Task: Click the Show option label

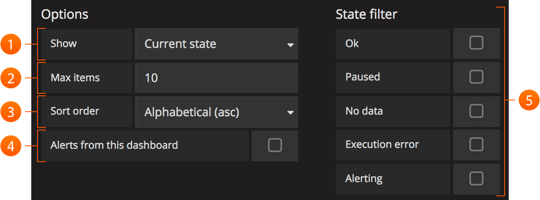Action: 64,44
